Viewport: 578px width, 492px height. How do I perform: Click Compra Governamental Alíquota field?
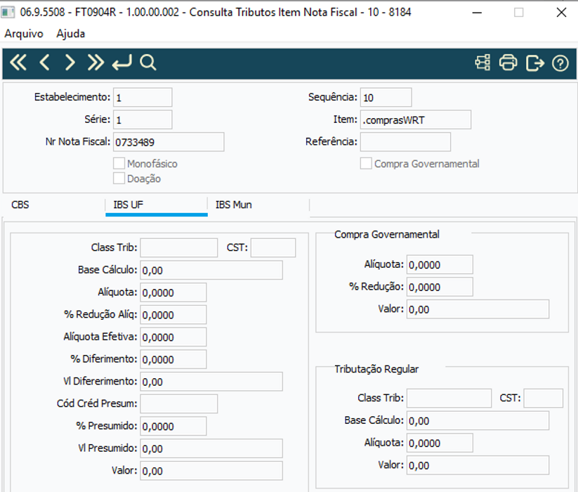pyautogui.click(x=440, y=264)
